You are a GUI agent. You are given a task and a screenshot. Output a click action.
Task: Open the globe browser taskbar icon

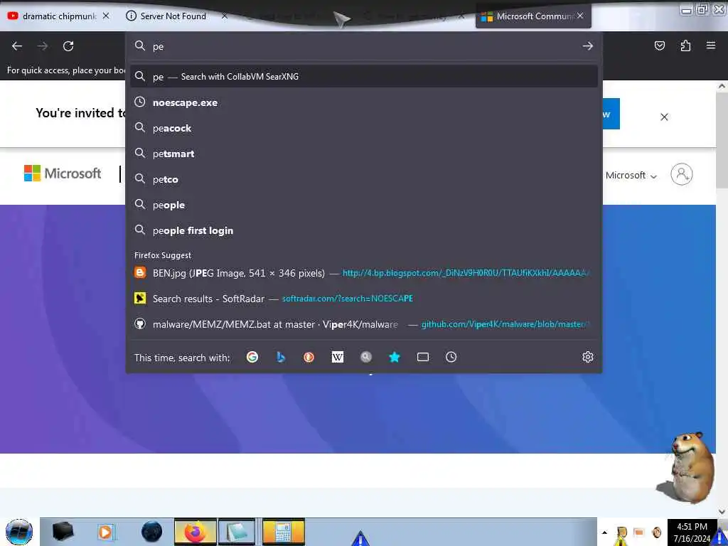(x=152, y=532)
